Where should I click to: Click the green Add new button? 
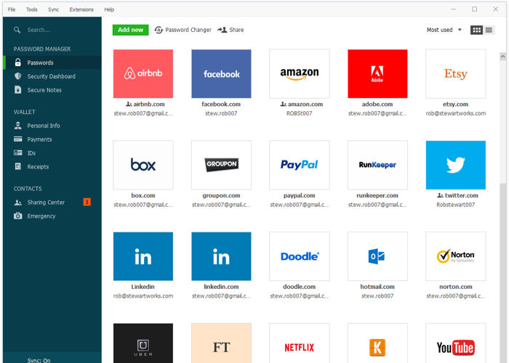pos(130,30)
